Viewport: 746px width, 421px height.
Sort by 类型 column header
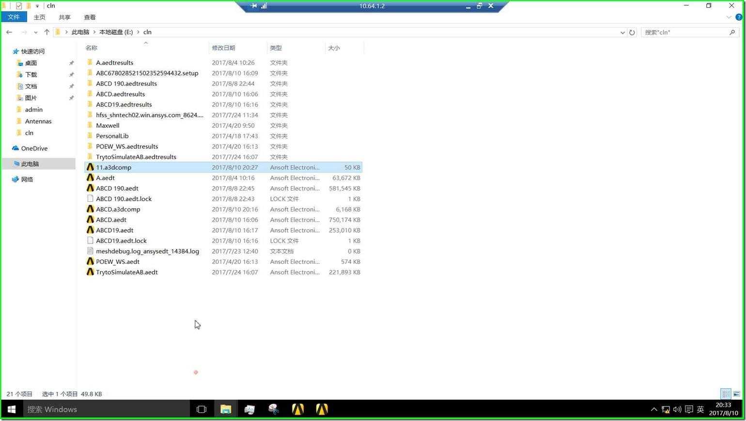coord(276,48)
